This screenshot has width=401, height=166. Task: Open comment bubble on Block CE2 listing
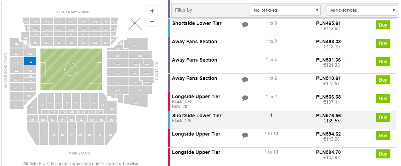(x=245, y=98)
